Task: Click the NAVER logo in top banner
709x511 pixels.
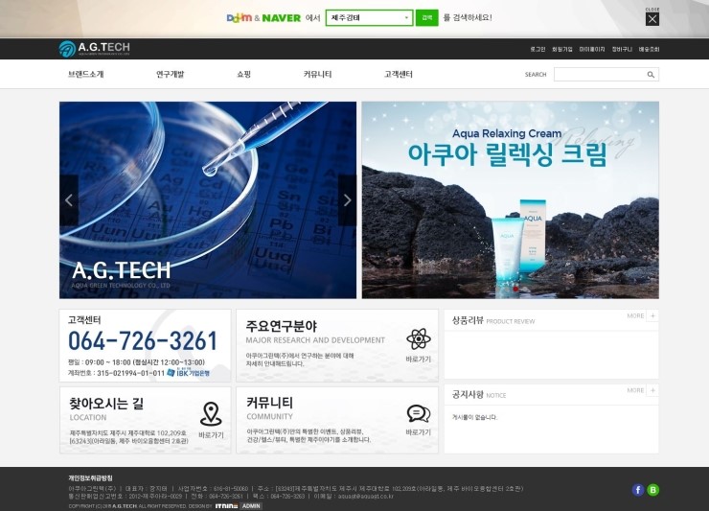Action: (x=282, y=18)
